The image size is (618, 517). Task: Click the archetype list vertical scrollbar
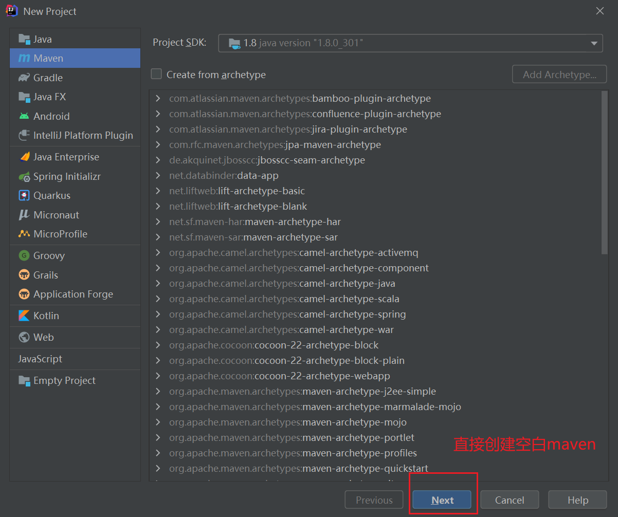point(604,172)
